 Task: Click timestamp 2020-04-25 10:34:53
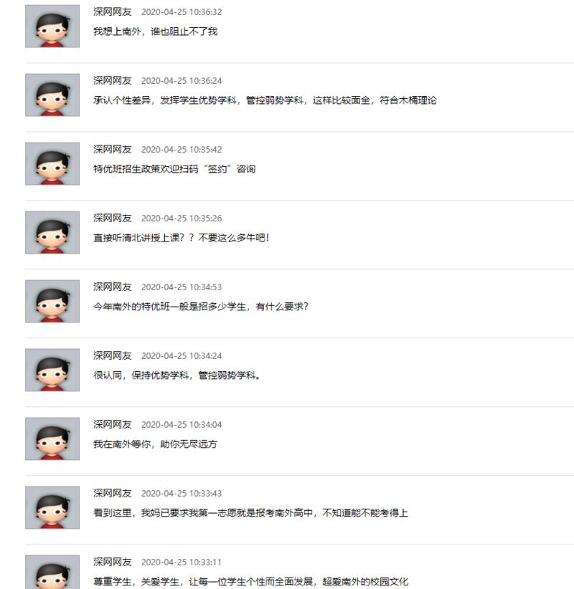(182, 287)
